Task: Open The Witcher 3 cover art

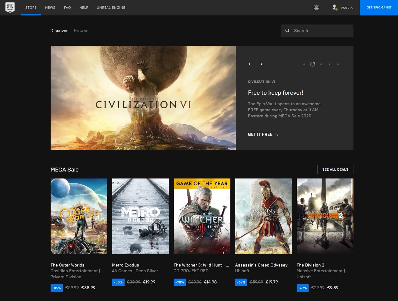Action: pyautogui.click(x=202, y=216)
